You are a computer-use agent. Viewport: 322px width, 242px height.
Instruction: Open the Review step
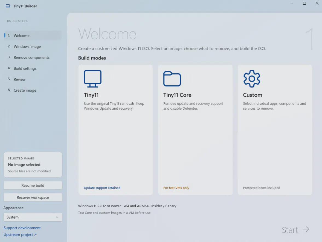click(33, 79)
